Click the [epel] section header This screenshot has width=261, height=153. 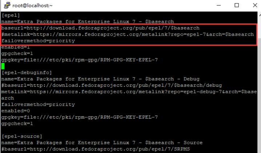point(11,16)
